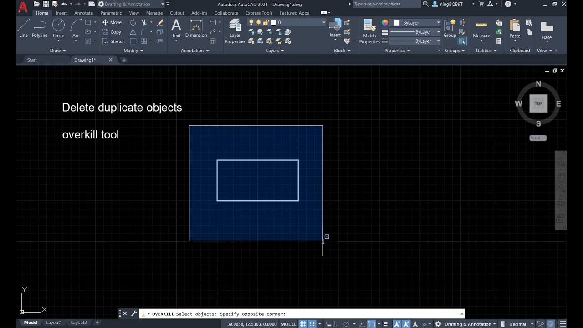583x328 pixels.
Task: Click the Save icon in quick access toolbar
Action: point(46,4)
